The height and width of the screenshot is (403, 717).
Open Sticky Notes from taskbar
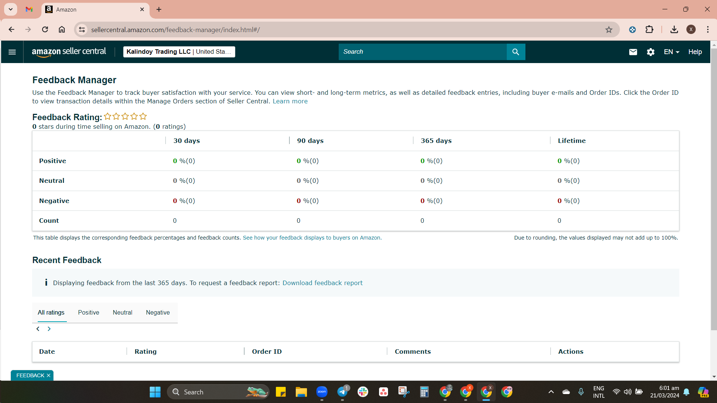pyautogui.click(x=280, y=392)
